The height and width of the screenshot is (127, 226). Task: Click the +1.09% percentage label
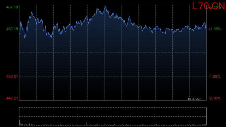215,29
